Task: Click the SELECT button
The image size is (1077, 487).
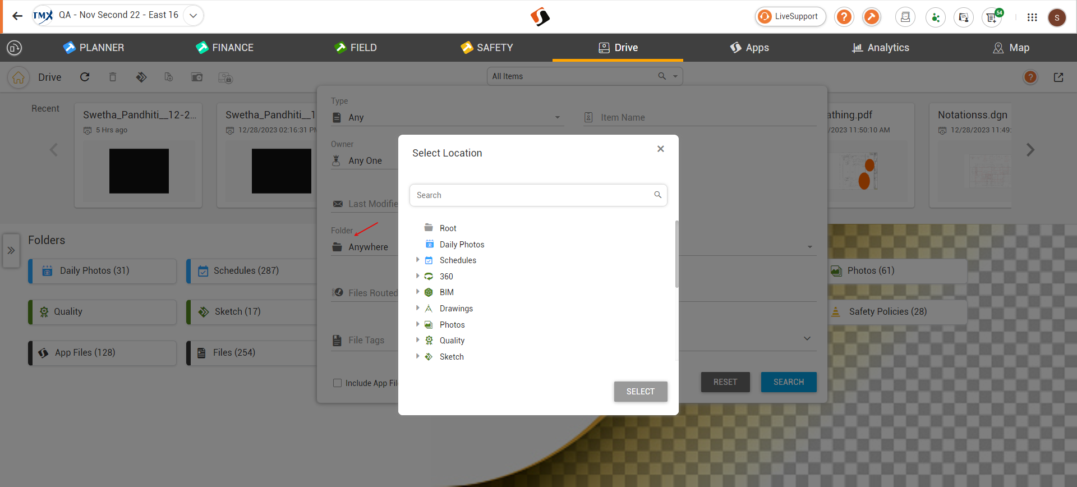Action: [641, 392]
